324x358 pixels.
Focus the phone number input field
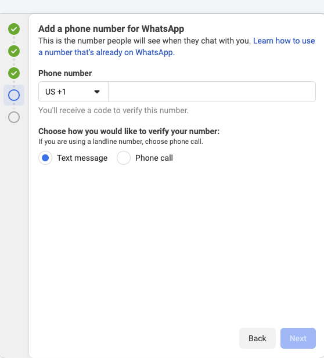tap(212, 92)
